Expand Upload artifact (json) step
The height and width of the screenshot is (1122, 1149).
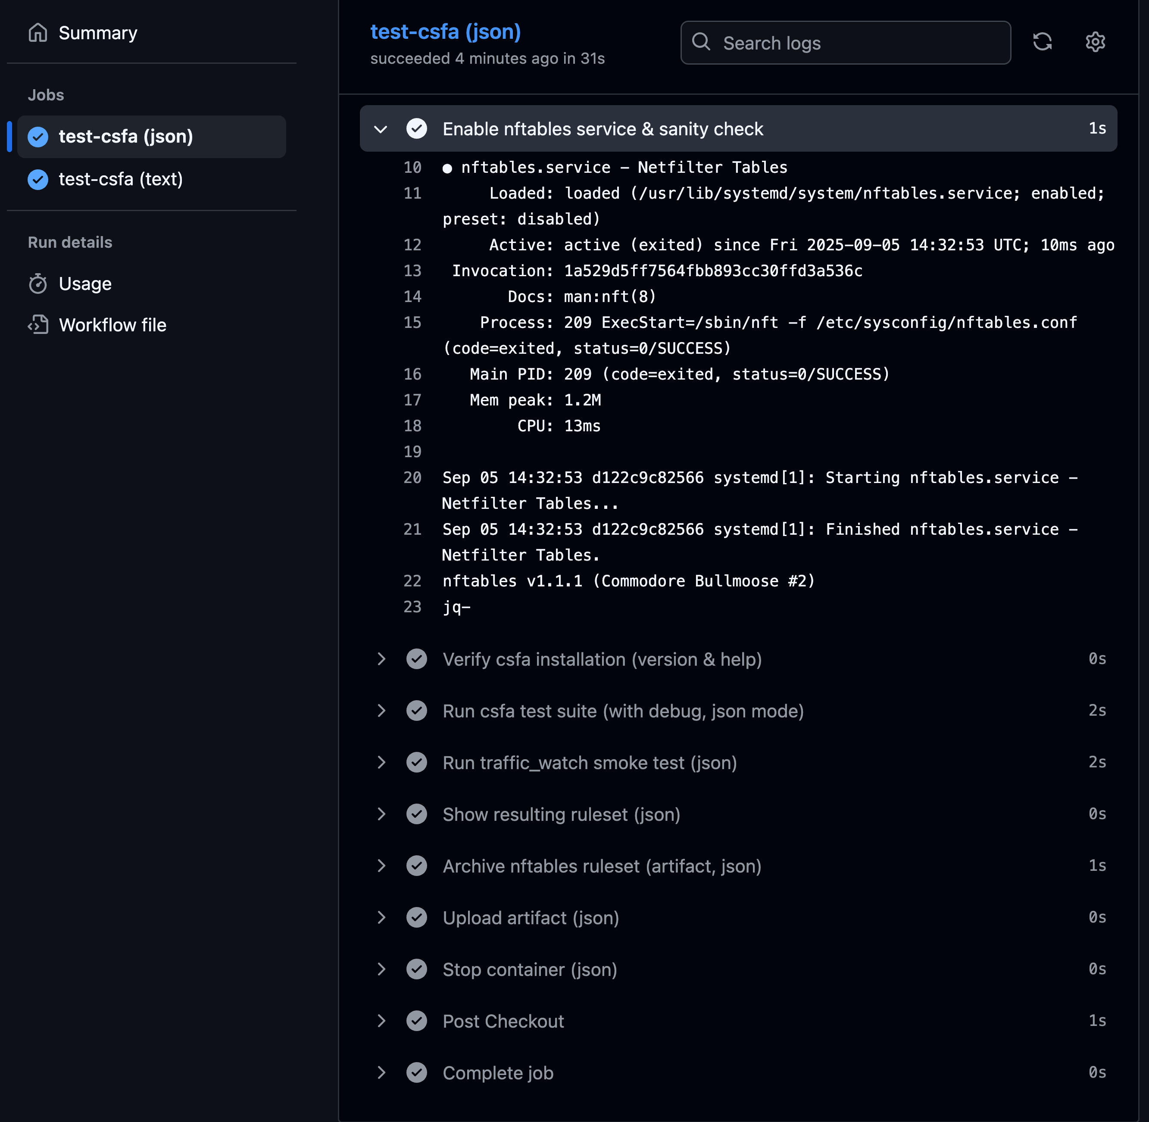pos(381,918)
